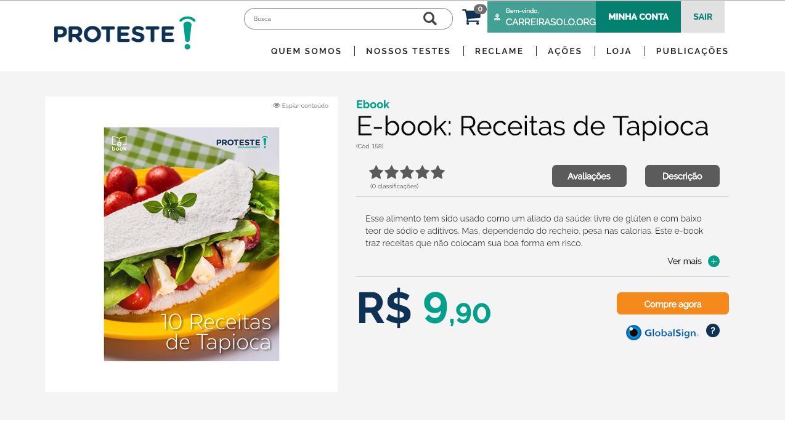Click the PROTESTE logo
785x432 pixels.
(x=124, y=33)
